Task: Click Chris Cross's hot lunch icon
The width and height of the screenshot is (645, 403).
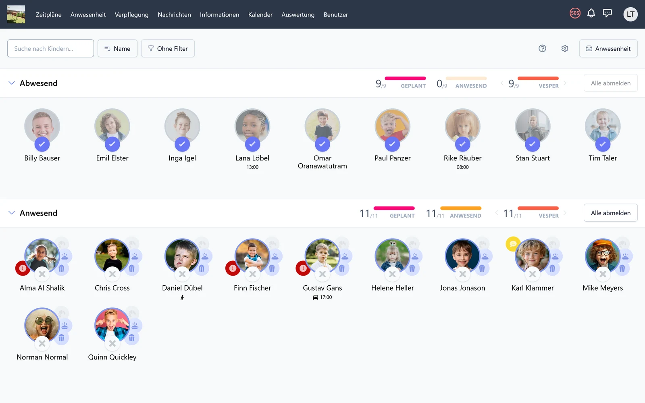Action: pyautogui.click(x=135, y=256)
